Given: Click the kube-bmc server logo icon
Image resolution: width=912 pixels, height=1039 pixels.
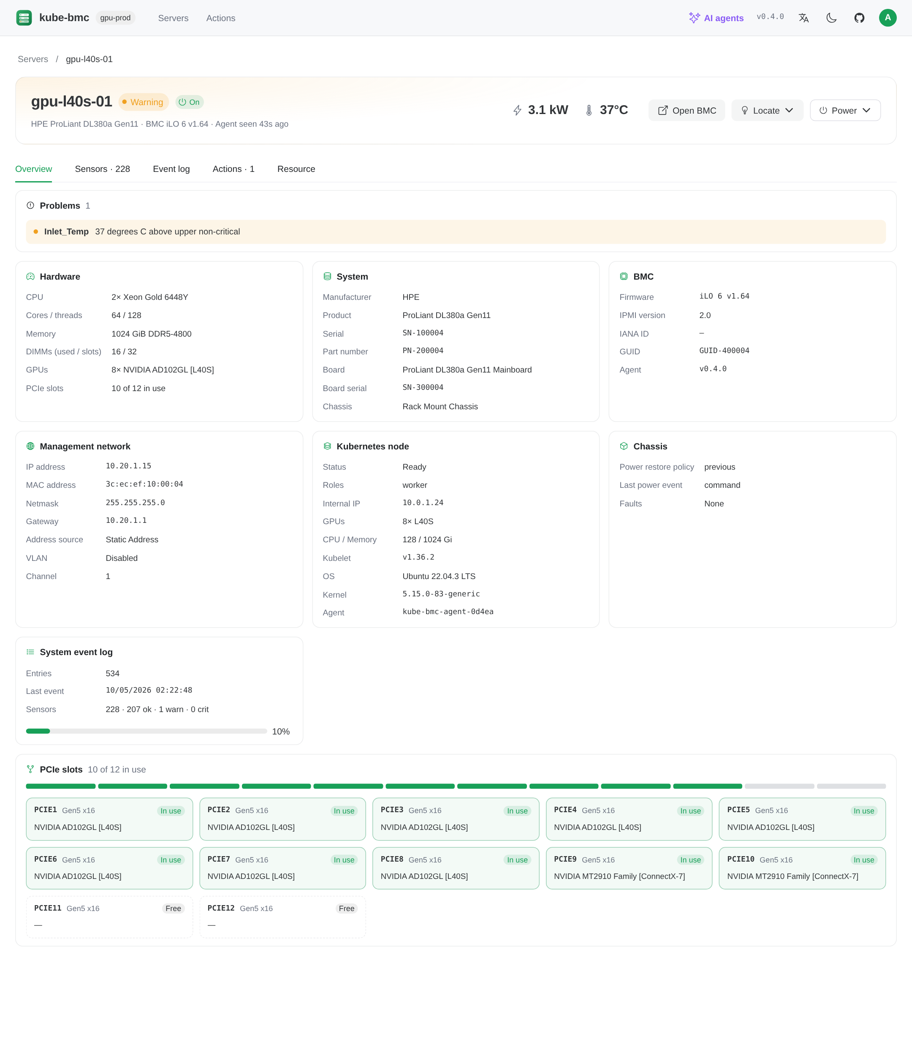Looking at the screenshot, I should (x=24, y=18).
